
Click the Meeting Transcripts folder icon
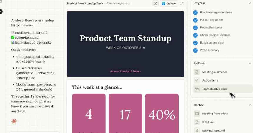coord(197,114)
